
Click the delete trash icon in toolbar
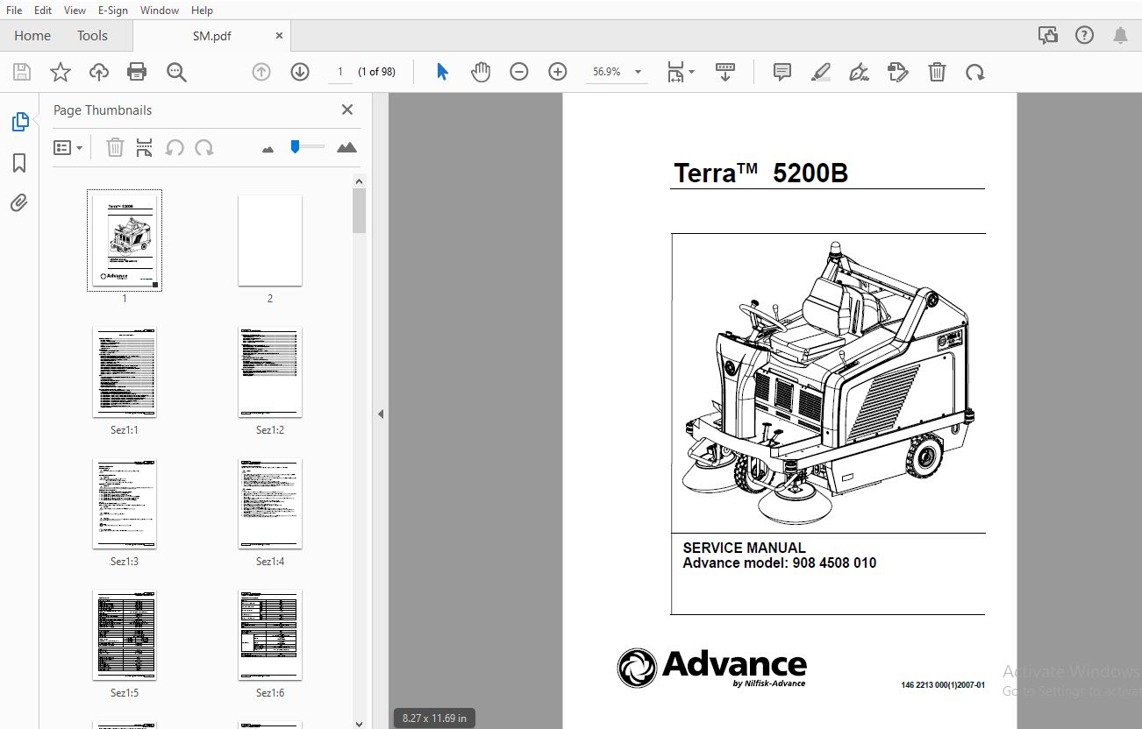tap(937, 72)
